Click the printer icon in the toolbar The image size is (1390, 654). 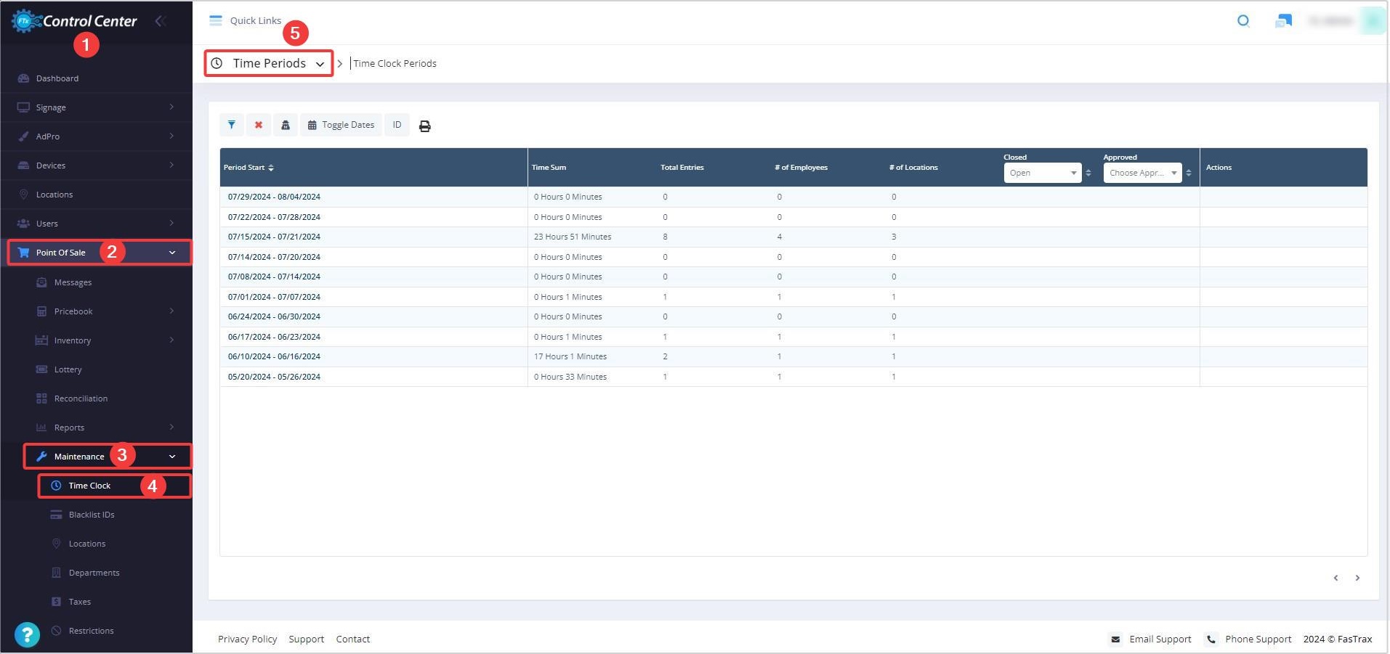(425, 126)
